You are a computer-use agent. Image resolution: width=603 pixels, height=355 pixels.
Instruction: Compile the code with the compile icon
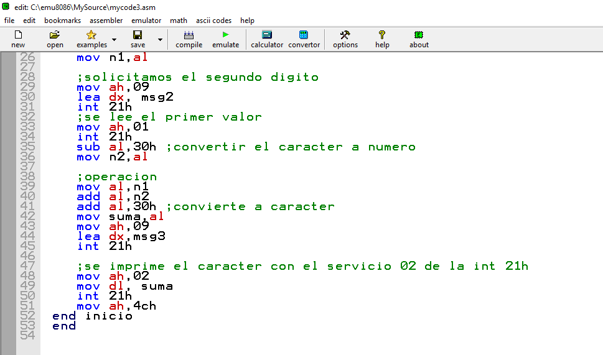tap(189, 35)
